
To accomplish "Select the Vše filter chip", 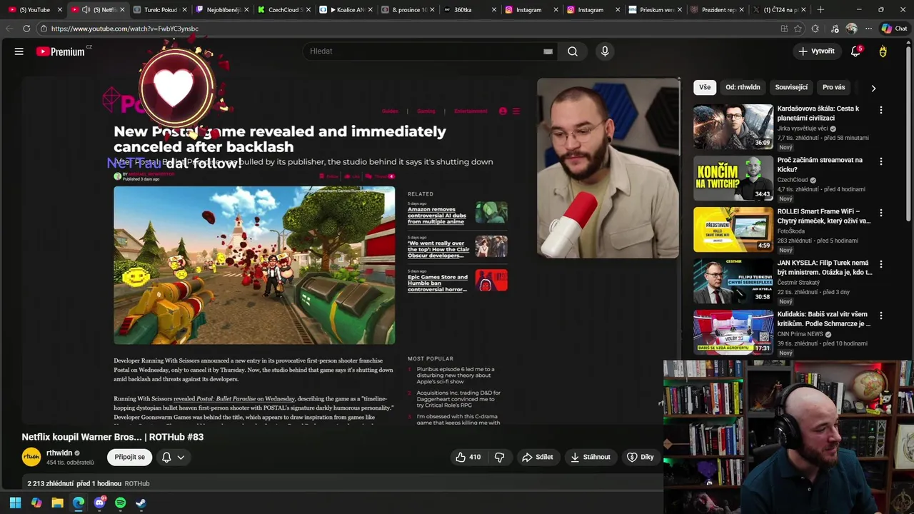I will tap(705, 87).
